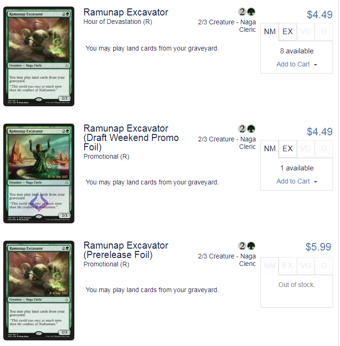340x346 pixels.
Task: Click green tree mana icon on Prerelease Foil
Action: tap(251, 246)
